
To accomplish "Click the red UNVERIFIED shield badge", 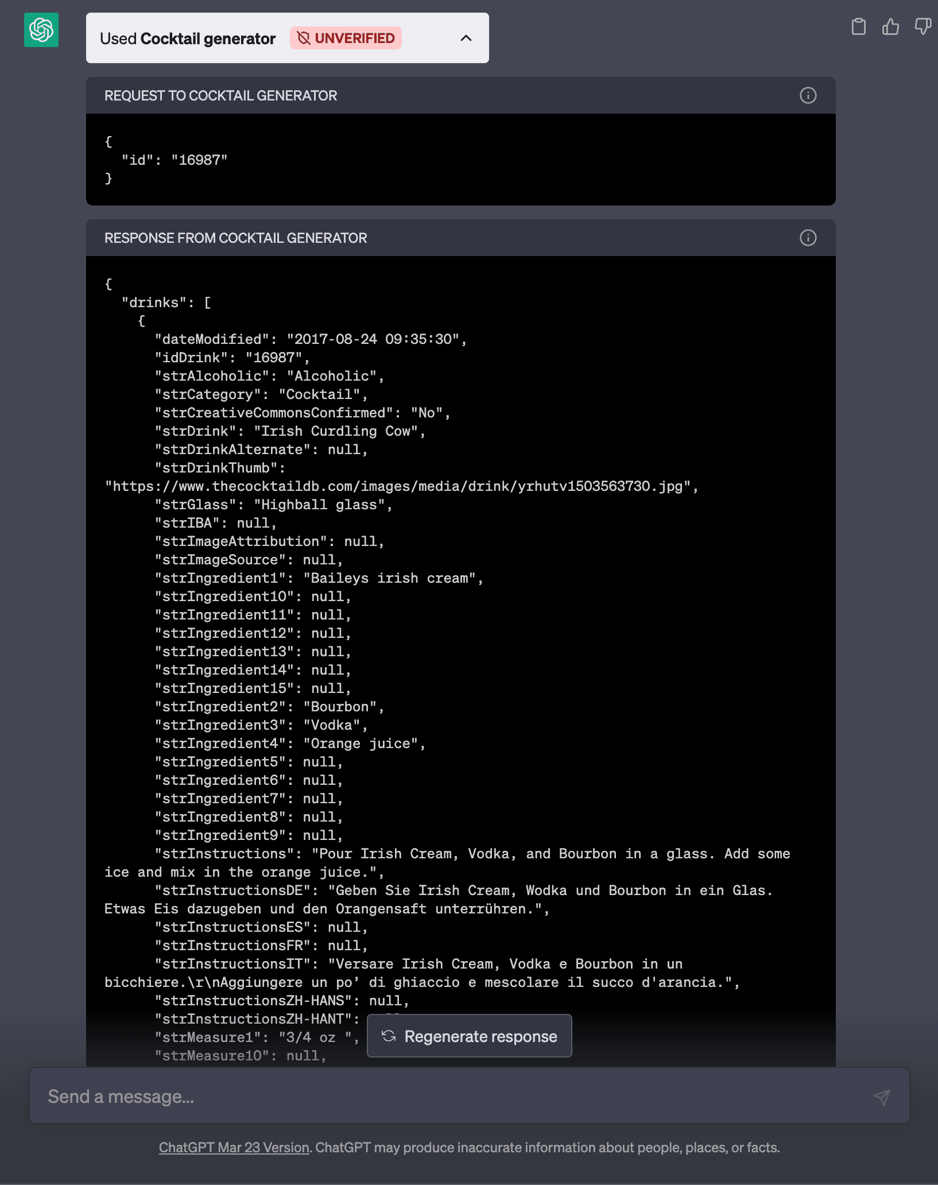I will point(346,38).
